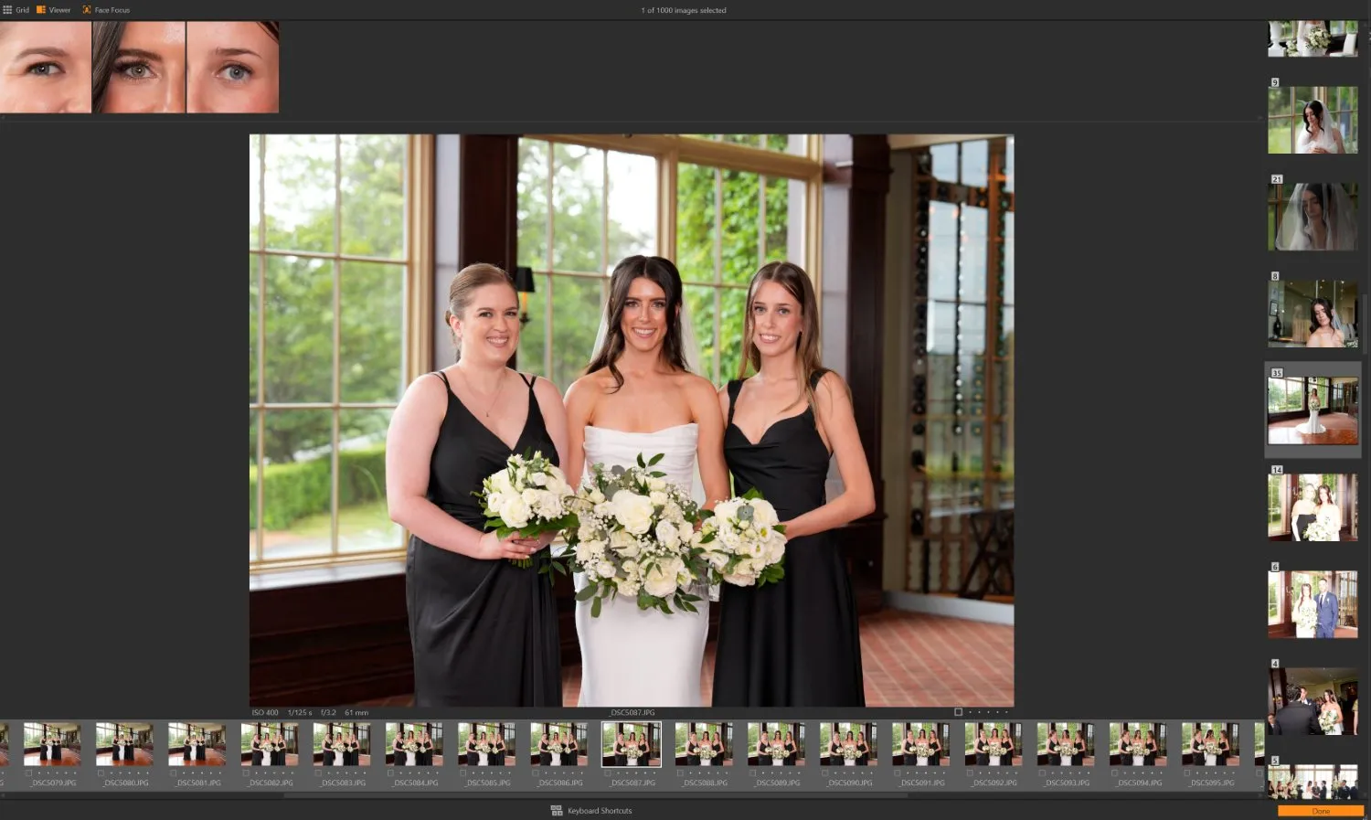Enable Face Focus mode
Screen dimensions: 1371x820
105,9
